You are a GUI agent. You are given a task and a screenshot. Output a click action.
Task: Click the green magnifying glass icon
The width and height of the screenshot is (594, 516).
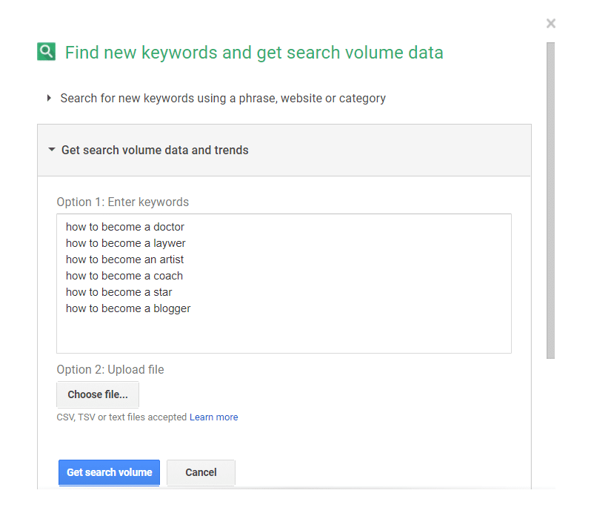(46, 53)
